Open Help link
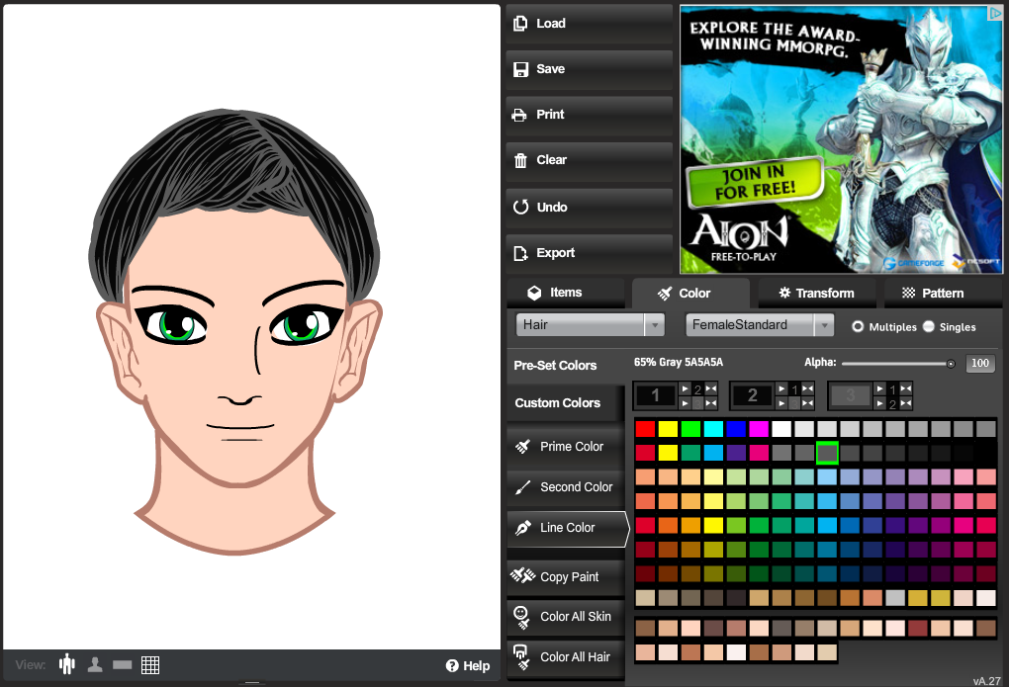The image size is (1010, 688). coord(468,666)
